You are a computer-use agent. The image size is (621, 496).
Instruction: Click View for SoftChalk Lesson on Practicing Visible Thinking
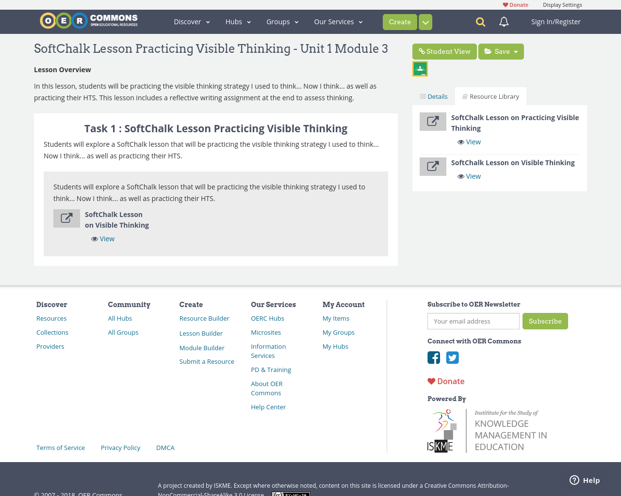tap(469, 141)
